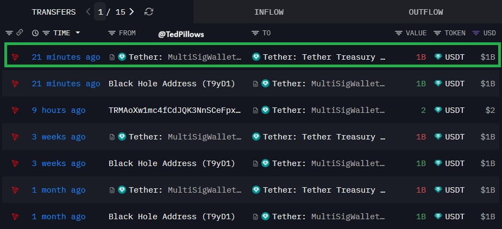Click the leftmost filter icon in header row
The image size is (502, 229).
9,33
